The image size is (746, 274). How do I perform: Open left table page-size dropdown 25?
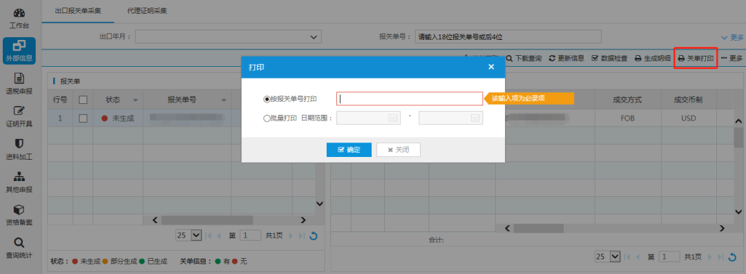point(189,235)
